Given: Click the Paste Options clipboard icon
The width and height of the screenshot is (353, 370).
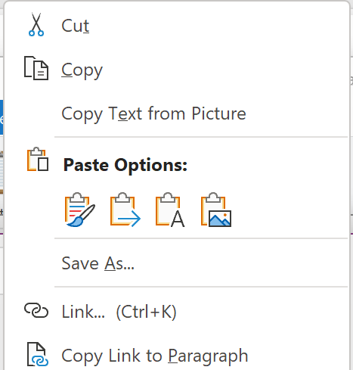Looking at the screenshot, I should [x=38, y=160].
